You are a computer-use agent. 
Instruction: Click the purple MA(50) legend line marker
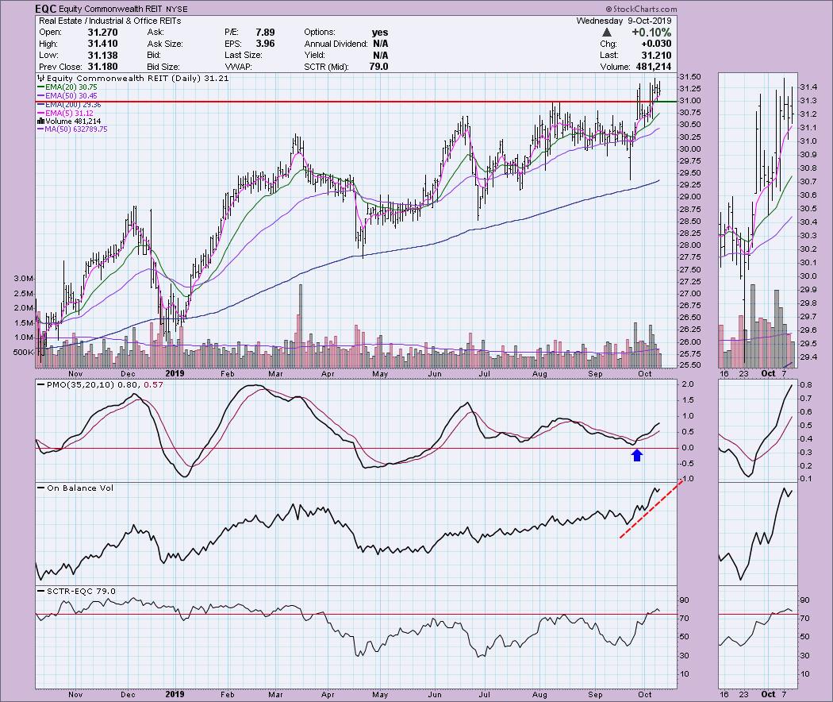click(40, 129)
